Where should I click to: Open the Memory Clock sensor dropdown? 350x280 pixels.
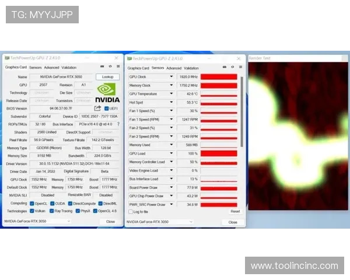(x=171, y=85)
